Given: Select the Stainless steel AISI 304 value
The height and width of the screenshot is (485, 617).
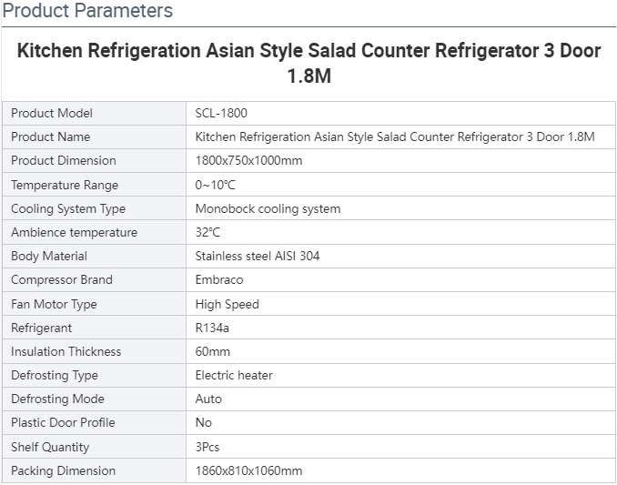Looking at the screenshot, I should coord(258,256).
